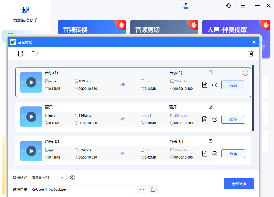
Task: Open the hamburger menu
Action: 242,6
